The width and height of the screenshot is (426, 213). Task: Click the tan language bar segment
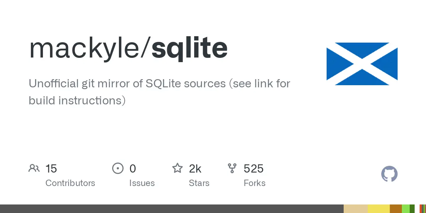click(x=355, y=209)
